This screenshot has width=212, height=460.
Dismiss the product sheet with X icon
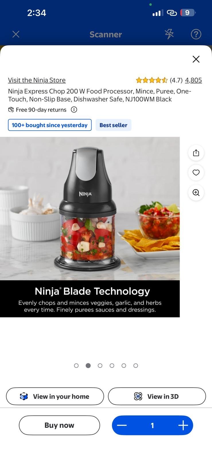(196, 59)
